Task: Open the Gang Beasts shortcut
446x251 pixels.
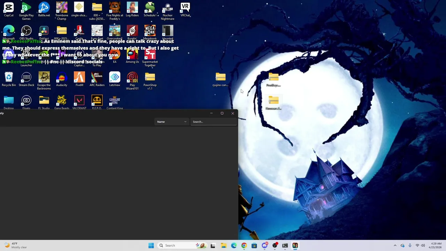Action: [62, 102]
